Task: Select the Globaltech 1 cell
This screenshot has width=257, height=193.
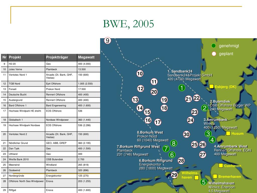Action: (26, 120)
